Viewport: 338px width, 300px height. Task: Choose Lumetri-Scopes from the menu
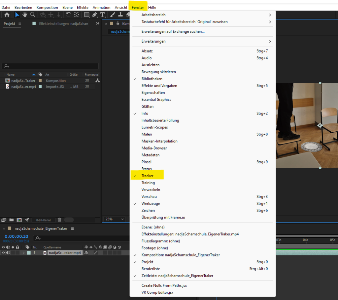click(154, 127)
